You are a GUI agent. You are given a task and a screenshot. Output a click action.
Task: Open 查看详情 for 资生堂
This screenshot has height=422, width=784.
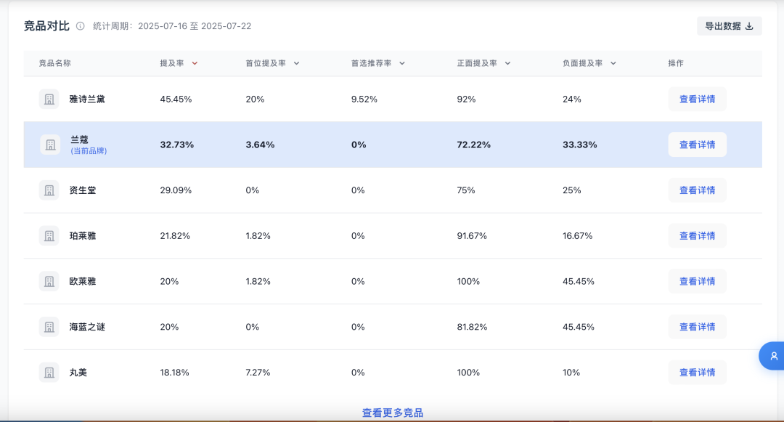pos(697,190)
